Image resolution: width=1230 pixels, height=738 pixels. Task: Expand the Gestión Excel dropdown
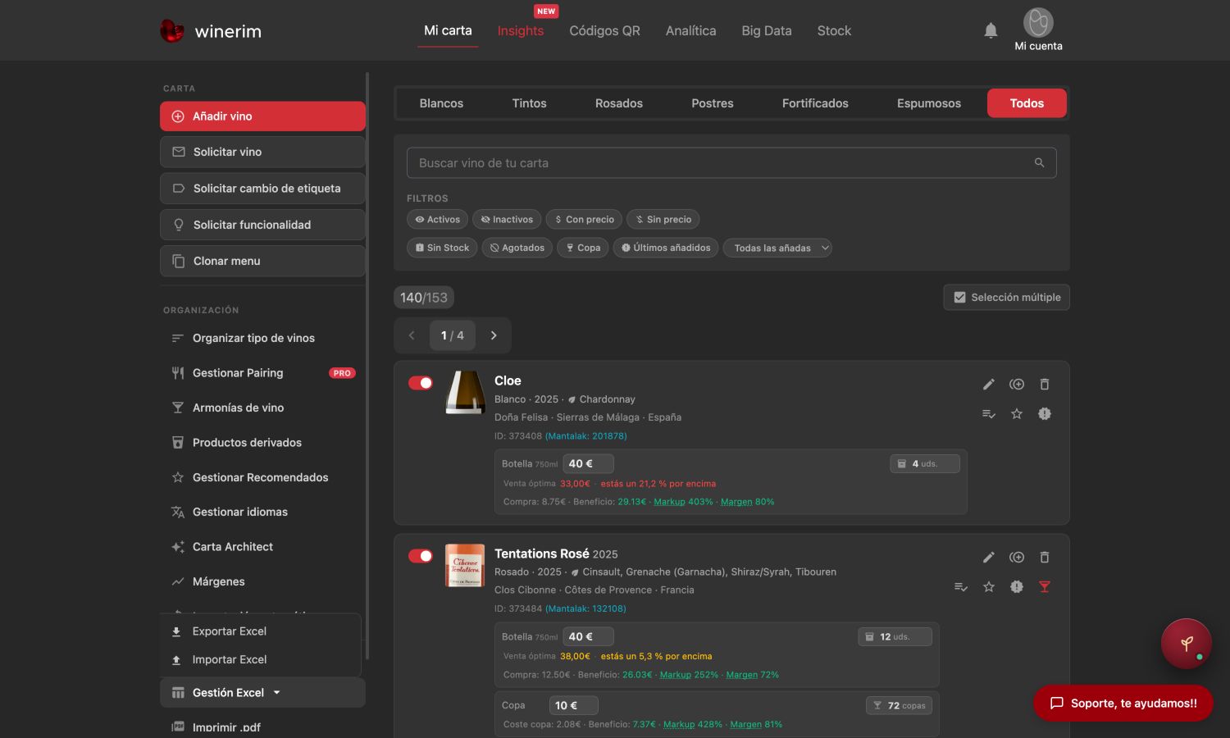pyautogui.click(x=262, y=693)
